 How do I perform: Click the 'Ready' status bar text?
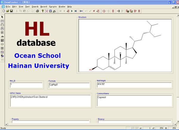(3, 128)
